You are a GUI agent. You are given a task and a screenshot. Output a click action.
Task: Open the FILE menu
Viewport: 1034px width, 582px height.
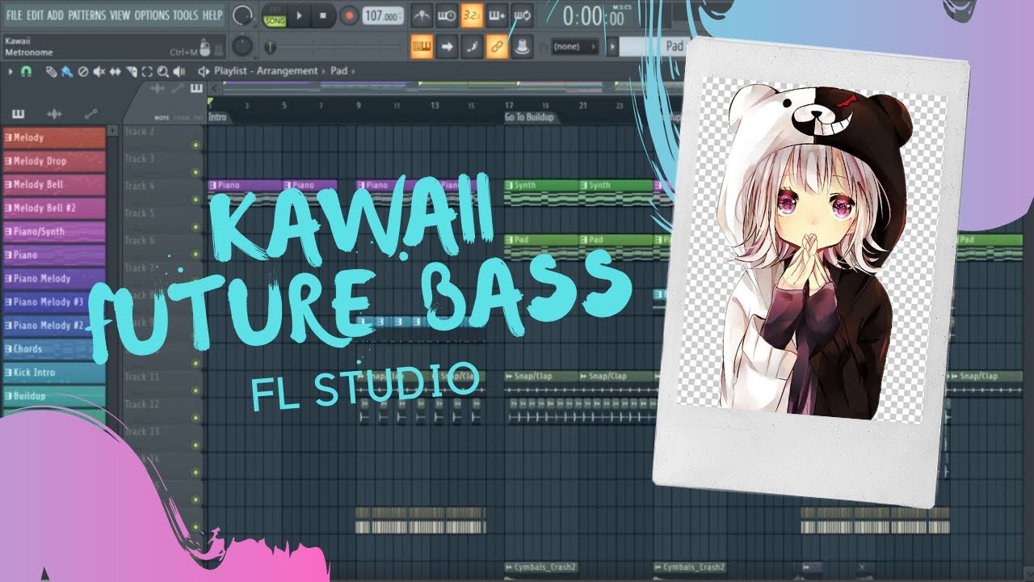(x=14, y=15)
